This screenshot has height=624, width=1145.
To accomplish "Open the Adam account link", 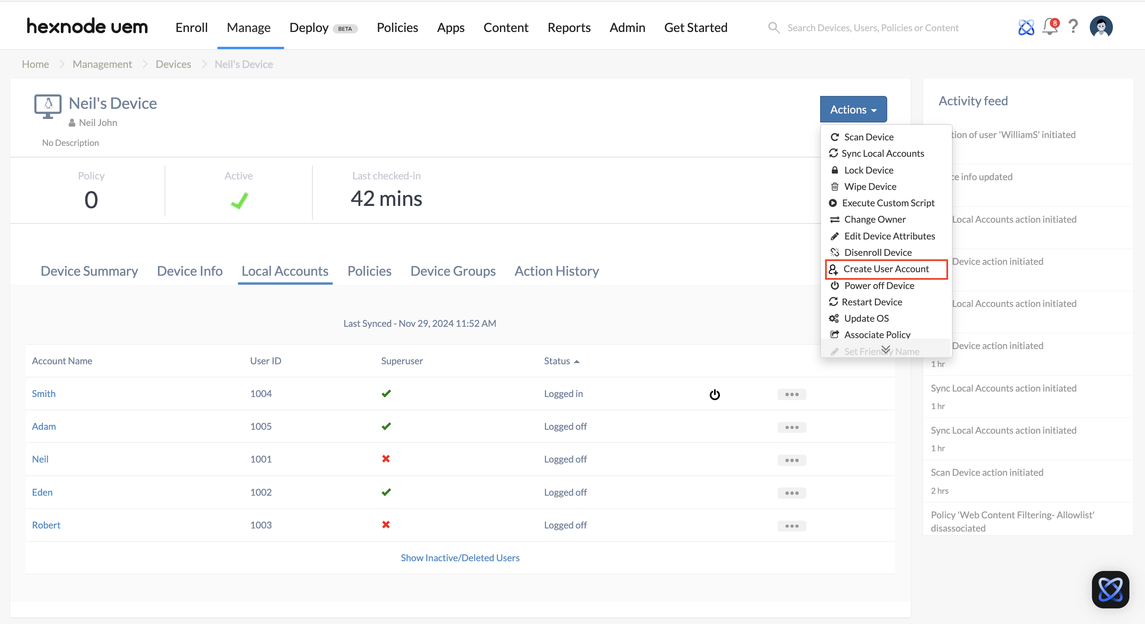I will (x=44, y=427).
